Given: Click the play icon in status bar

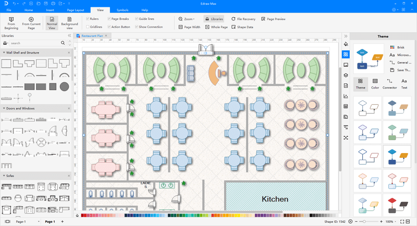Looking at the screenshot, I should point(350,221).
